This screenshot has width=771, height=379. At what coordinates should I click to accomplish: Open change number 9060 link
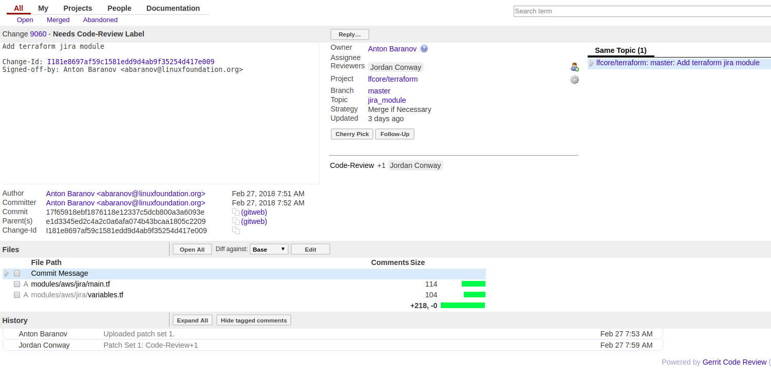pyautogui.click(x=38, y=34)
